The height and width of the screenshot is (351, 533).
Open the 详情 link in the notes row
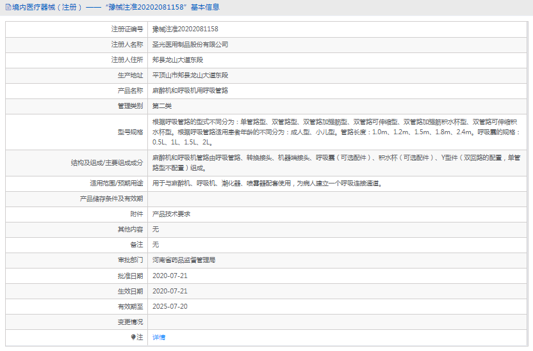[159, 338]
